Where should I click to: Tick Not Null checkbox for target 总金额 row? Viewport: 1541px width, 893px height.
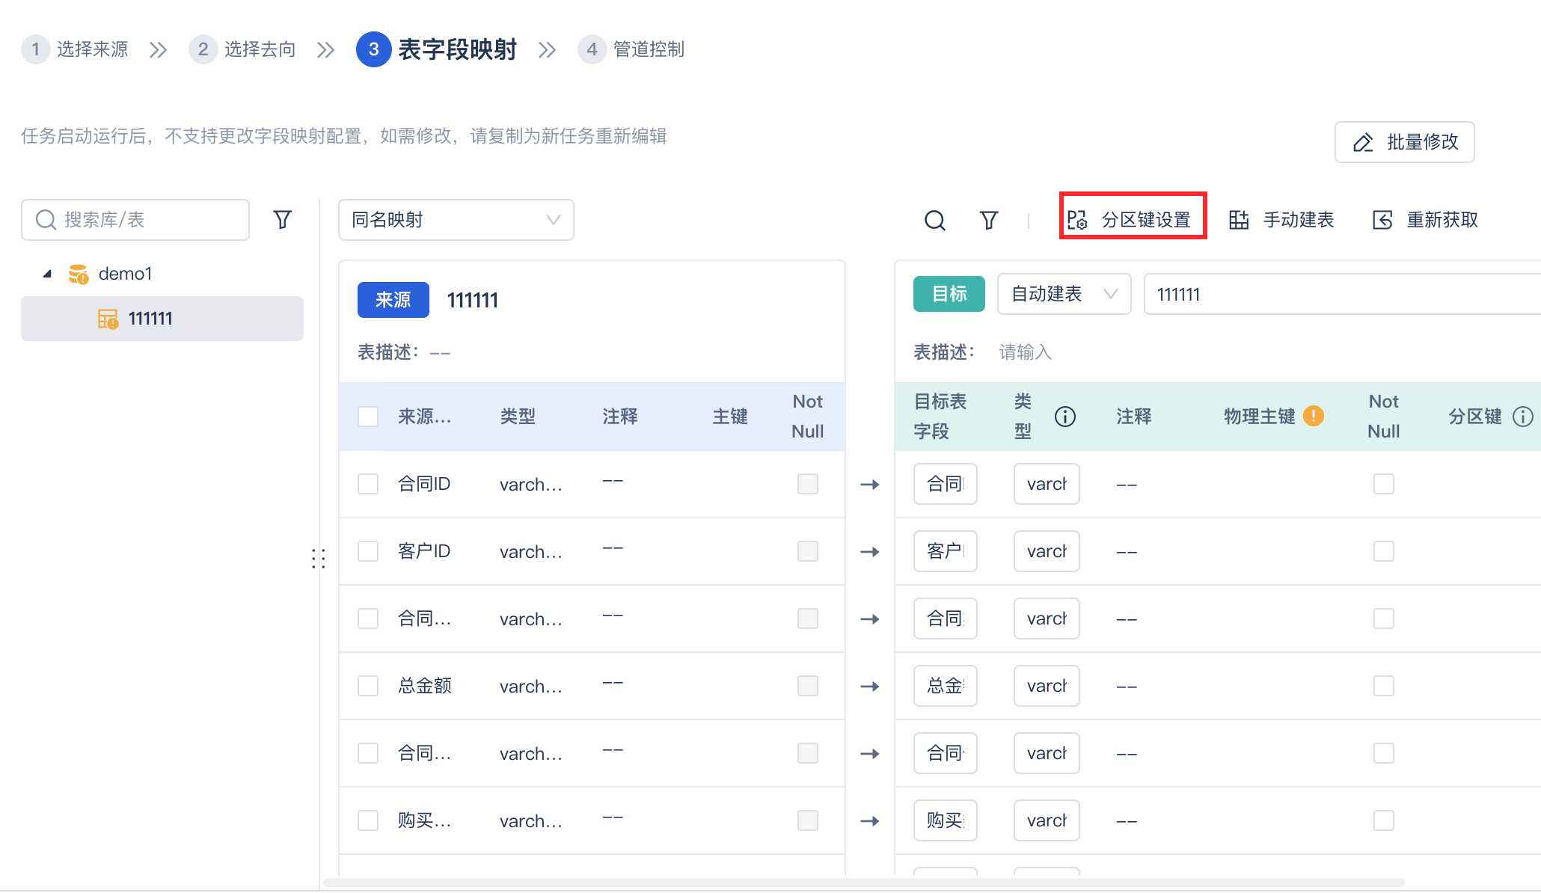(1383, 686)
